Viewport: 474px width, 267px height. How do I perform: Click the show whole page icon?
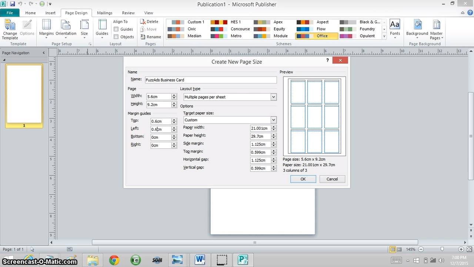point(469,249)
